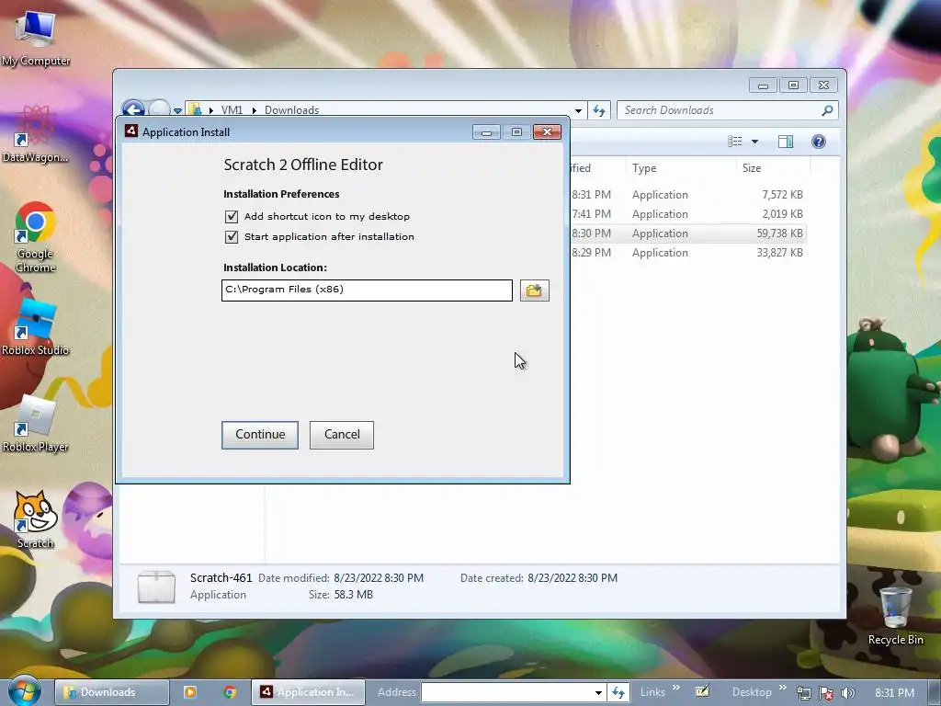Open Scratch cat desktop shortcut
The height and width of the screenshot is (706, 941).
tap(36, 520)
